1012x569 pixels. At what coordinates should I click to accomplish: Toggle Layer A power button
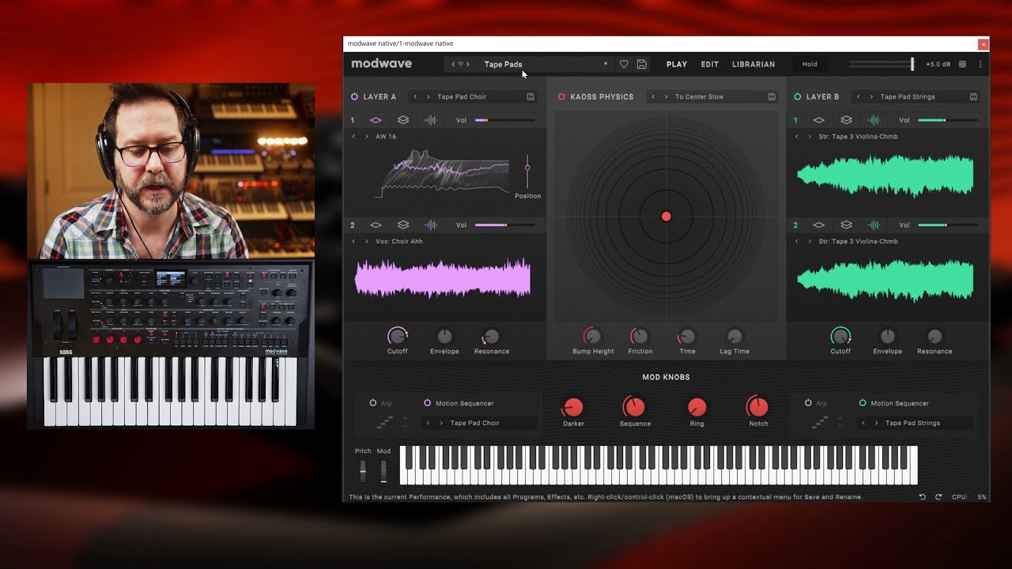[x=354, y=96]
